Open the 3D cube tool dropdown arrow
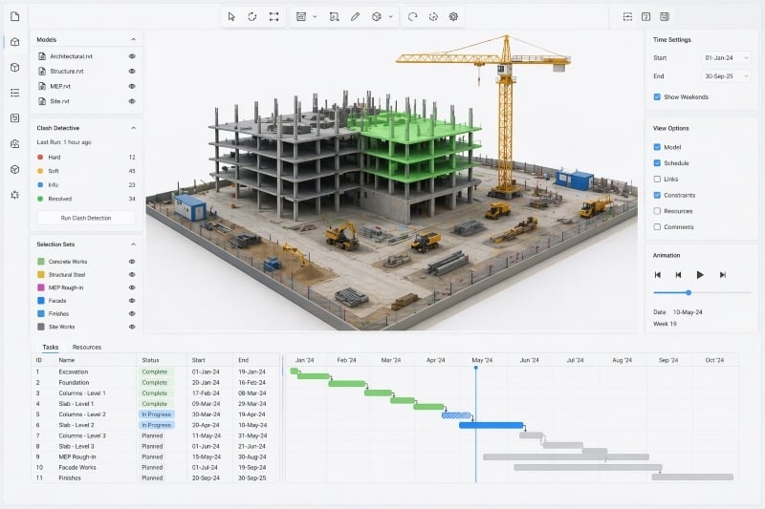 point(391,16)
